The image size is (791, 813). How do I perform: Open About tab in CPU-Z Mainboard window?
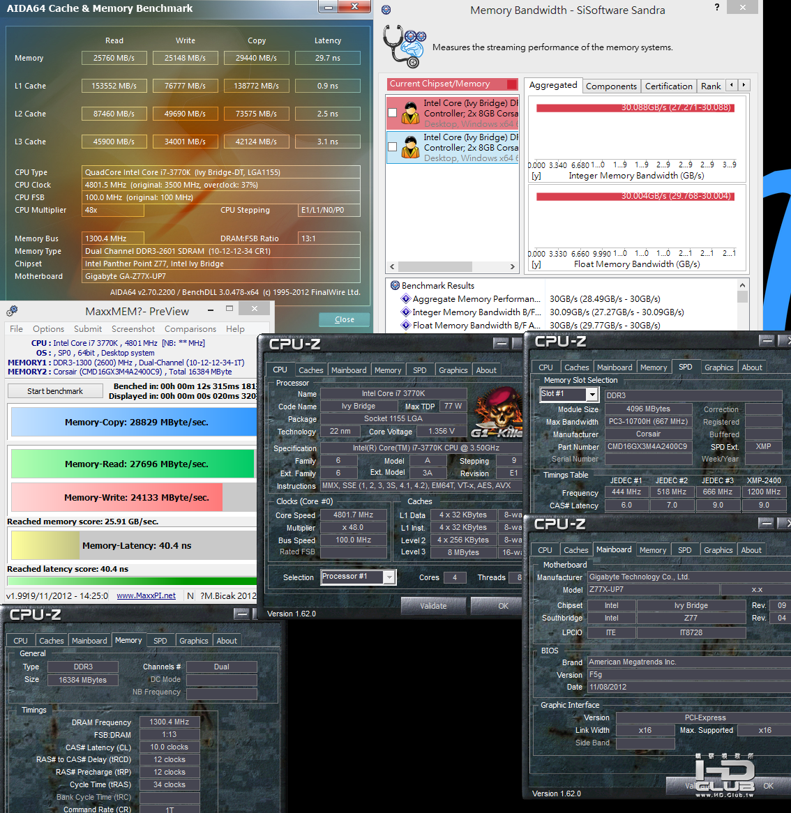pos(751,550)
